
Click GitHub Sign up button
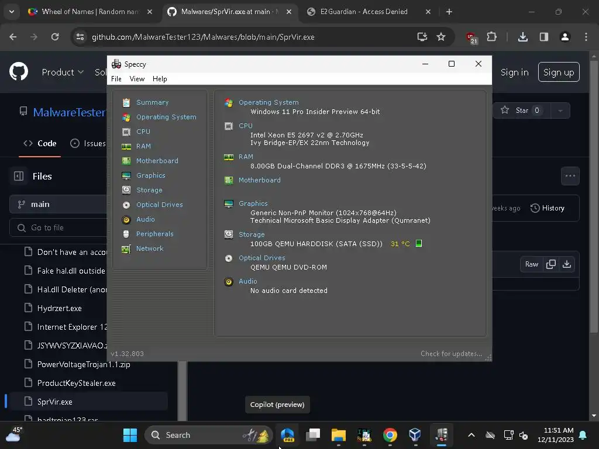[x=559, y=72]
